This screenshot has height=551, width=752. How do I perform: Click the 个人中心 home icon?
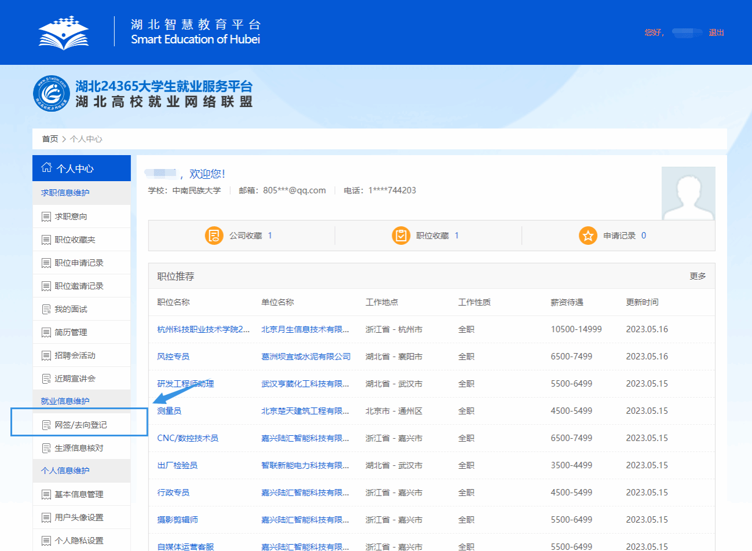(x=46, y=168)
